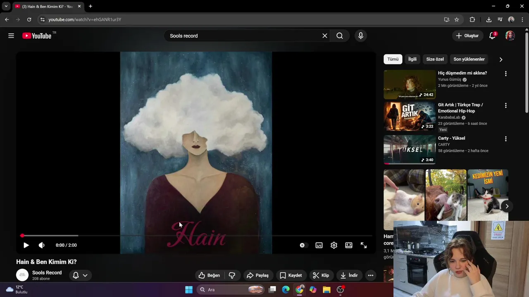Open the subscription notification bell dropdown

tap(80, 275)
